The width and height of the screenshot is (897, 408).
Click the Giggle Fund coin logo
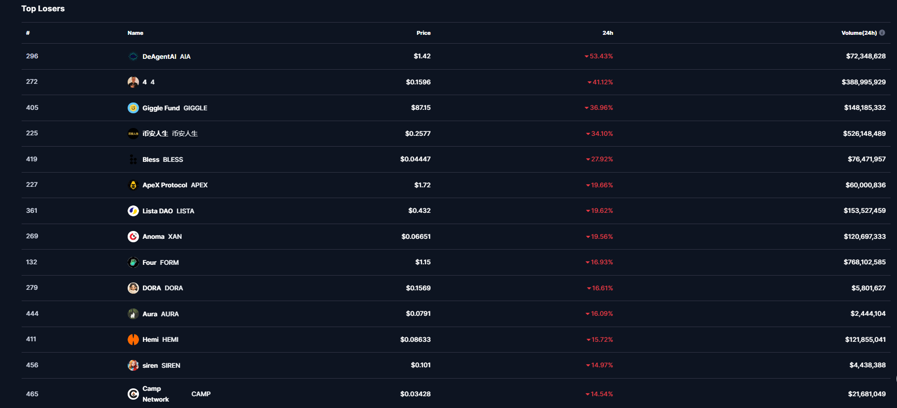[x=133, y=108]
